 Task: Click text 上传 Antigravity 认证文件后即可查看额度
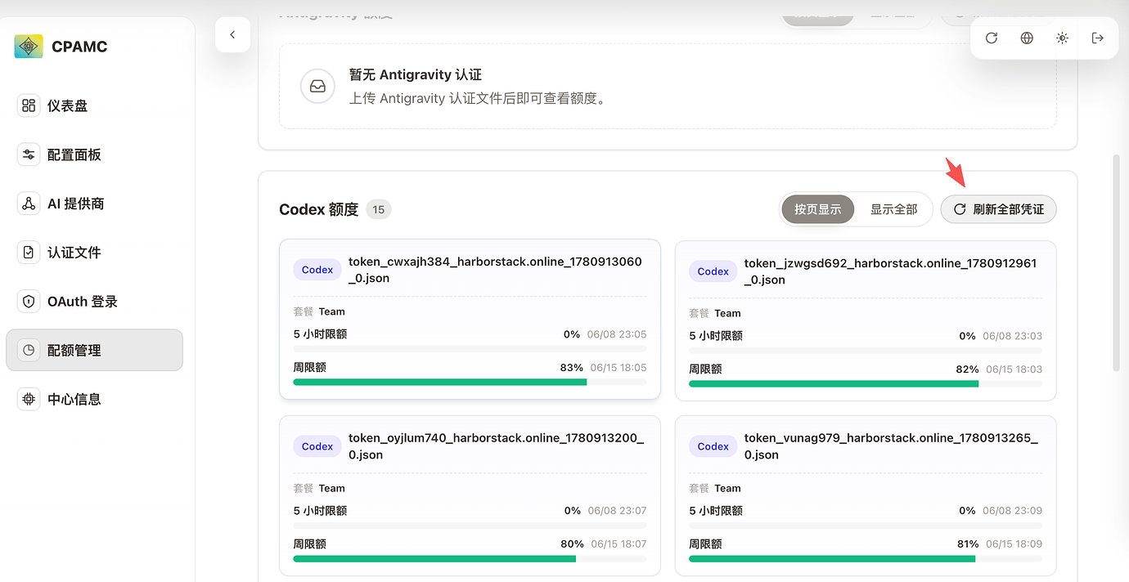point(478,99)
